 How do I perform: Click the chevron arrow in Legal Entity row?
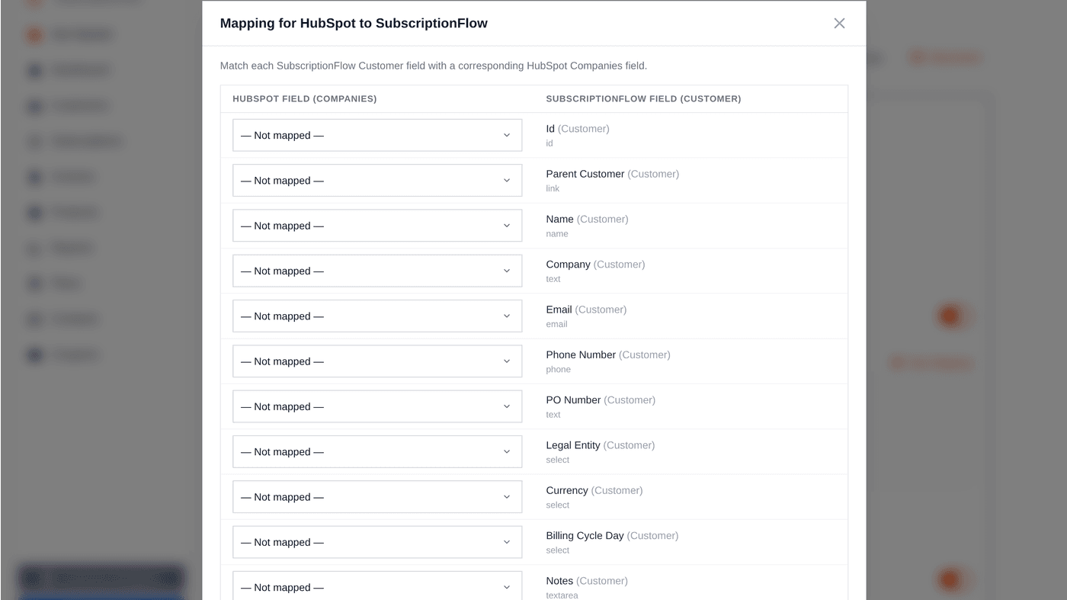tap(507, 451)
